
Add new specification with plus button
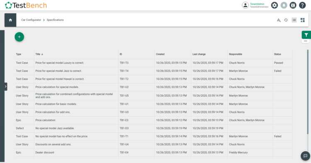pyautogui.click(x=19, y=37)
